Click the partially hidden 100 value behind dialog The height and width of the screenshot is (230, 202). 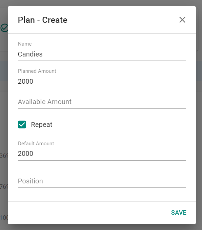[4, 217]
